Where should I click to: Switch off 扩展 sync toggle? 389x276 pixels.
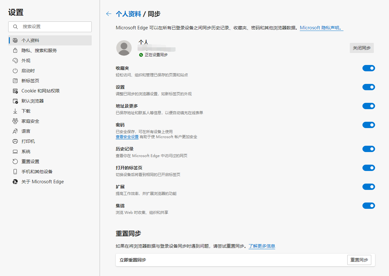coord(368,187)
